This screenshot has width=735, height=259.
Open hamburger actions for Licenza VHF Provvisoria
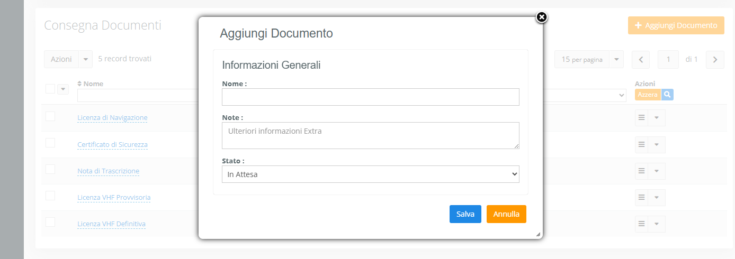coord(641,197)
